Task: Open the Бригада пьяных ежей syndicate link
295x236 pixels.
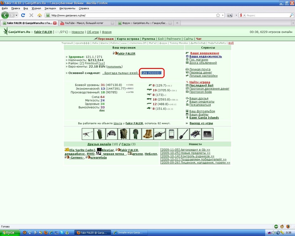Action: click(x=121, y=73)
